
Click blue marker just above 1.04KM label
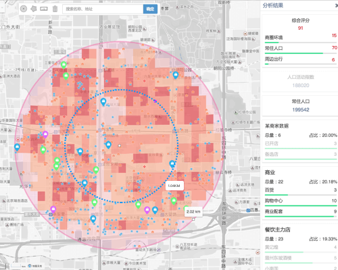(x=172, y=164)
